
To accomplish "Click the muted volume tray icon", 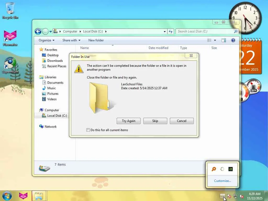I will 242,196.
